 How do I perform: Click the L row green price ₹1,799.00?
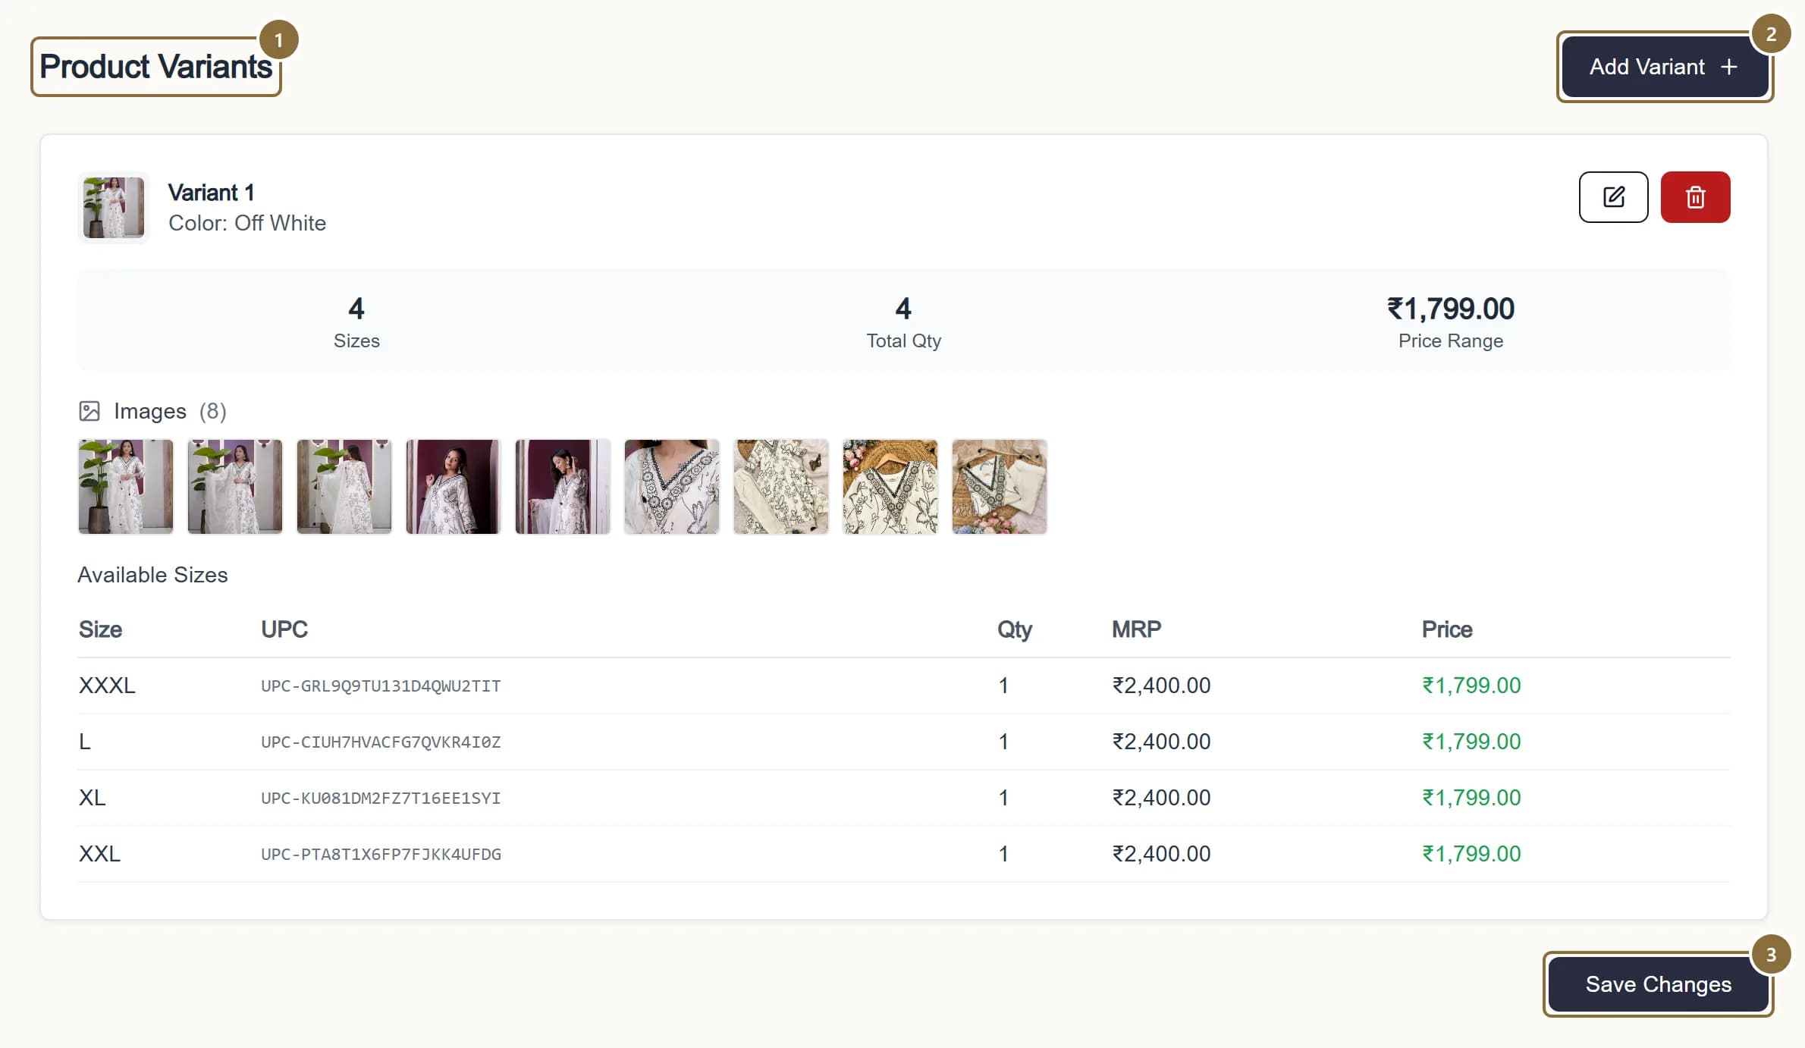(x=1471, y=742)
